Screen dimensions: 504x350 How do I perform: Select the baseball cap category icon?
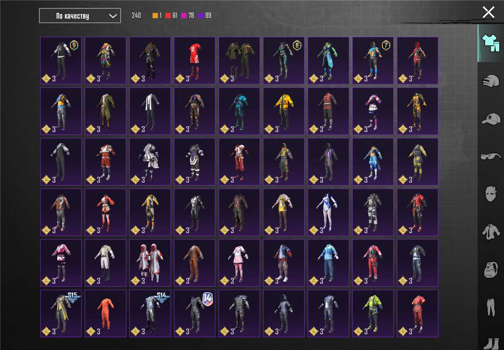[490, 118]
